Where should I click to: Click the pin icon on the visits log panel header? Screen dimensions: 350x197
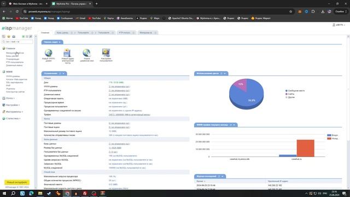click(x=219, y=176)
